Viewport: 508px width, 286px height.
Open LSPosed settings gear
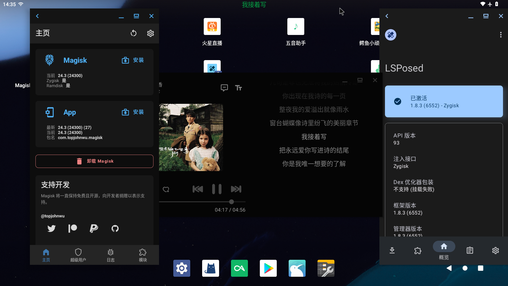pos(495,250)
